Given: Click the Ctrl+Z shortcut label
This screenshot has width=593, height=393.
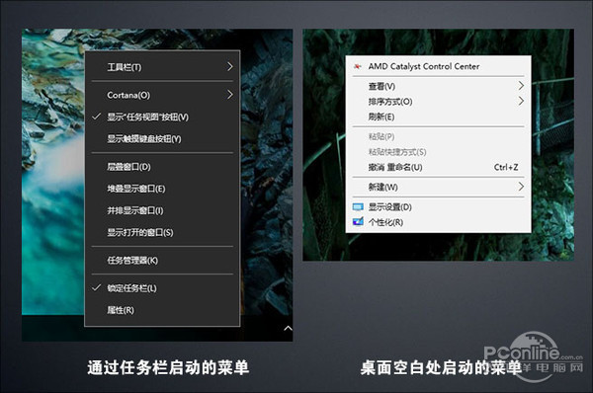Looking at the screenshot, I should pyautogui.click(x=506, y=167).
